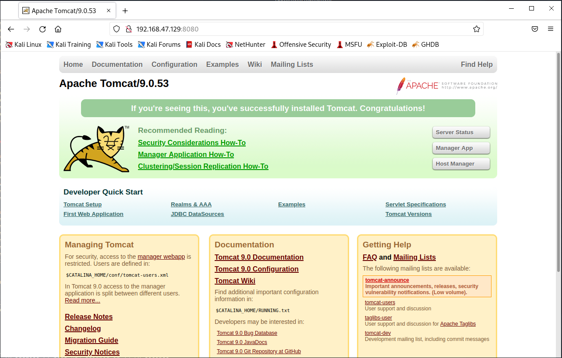Image resolution: width=562 pixels, height=358 pixels.
Task: Open the Servlet Specifications link
Action: tap(416, 205)
